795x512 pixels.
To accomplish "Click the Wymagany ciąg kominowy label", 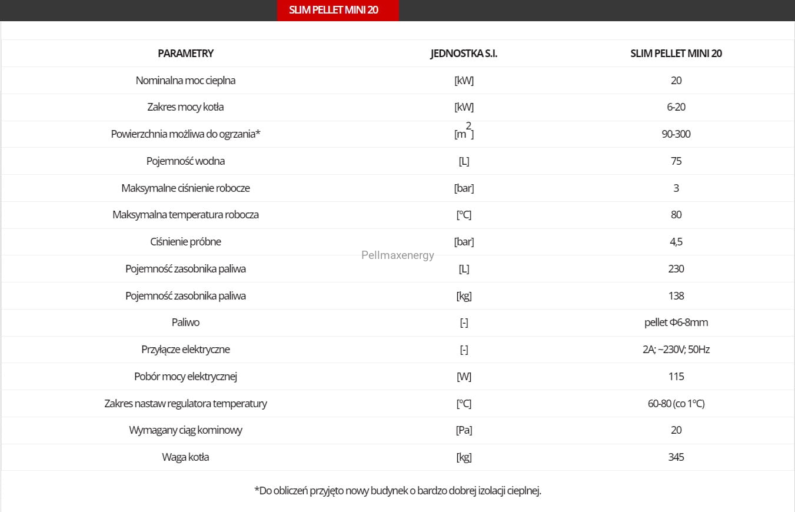I will tap(185, 430).
